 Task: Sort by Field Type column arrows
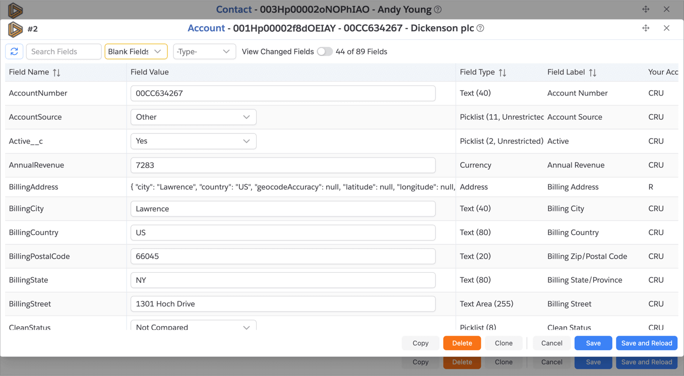coord(502,72)
